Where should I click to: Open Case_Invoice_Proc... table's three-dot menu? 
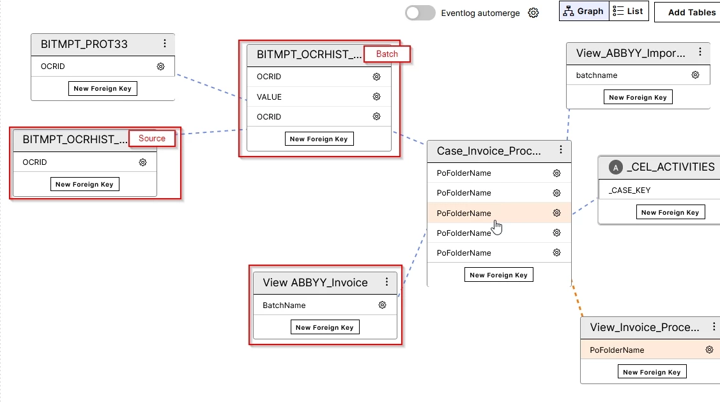(561, 150)
